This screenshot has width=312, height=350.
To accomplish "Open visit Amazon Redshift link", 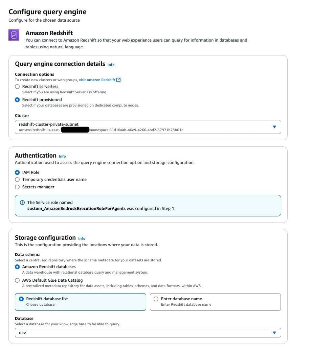I will pos(97,80).
